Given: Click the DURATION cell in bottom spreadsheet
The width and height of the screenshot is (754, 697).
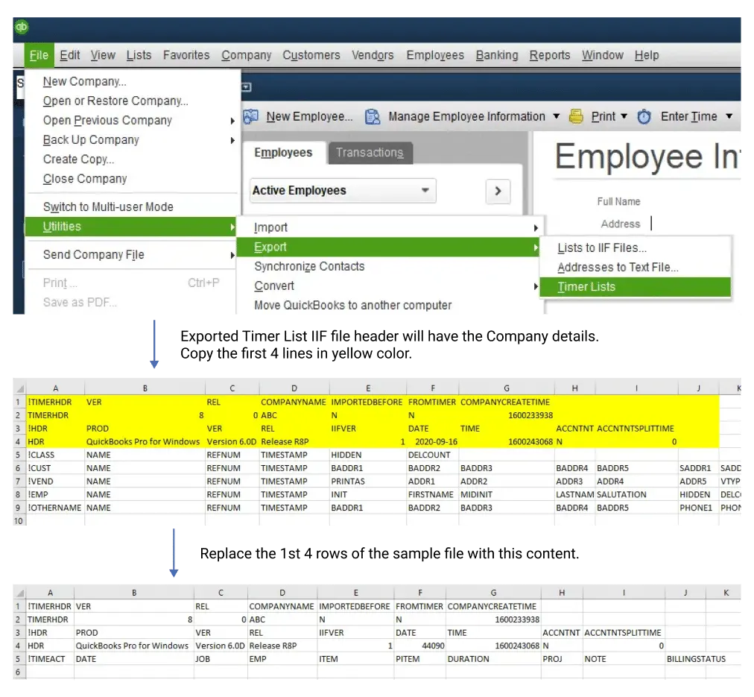Looking at the screenshot, I should pos(493,660).
